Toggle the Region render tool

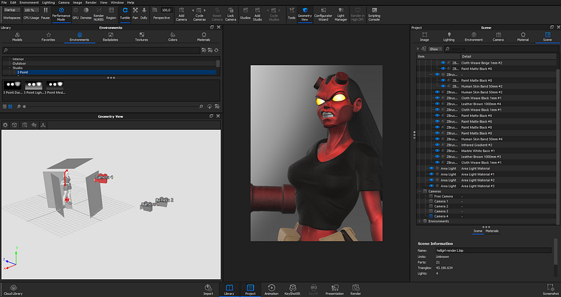[111, 14]
